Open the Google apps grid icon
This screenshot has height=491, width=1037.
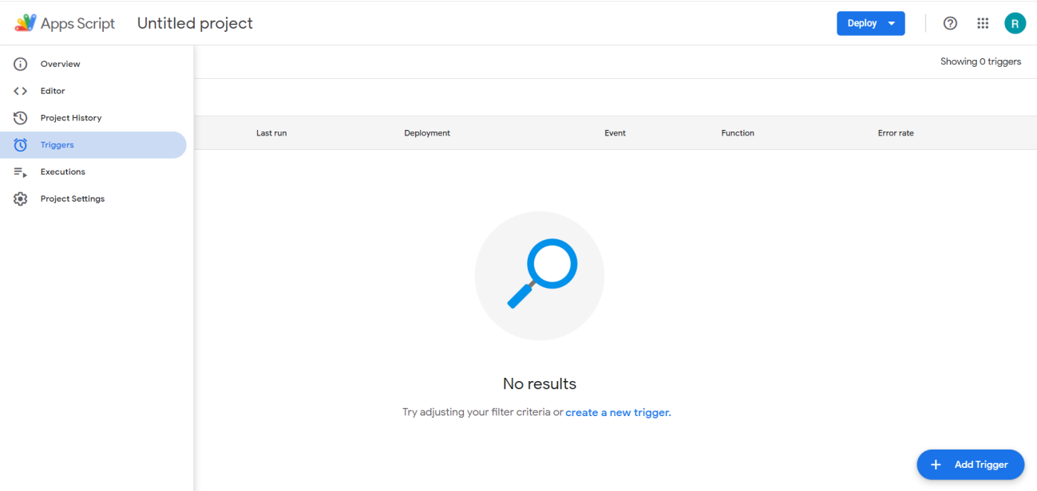pyautogui.click(x=983, y=23)
